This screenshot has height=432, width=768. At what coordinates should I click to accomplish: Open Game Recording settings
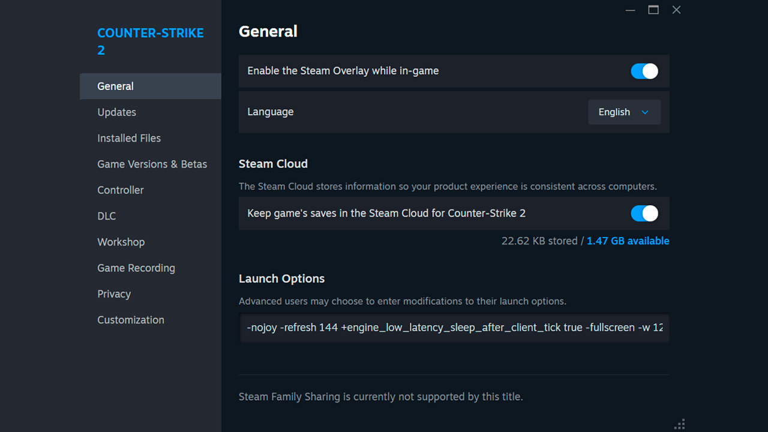click(x=151, y=268)
